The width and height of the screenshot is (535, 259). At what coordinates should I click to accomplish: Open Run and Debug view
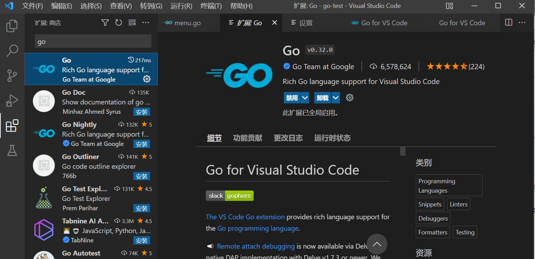click(x=12, y=101)
